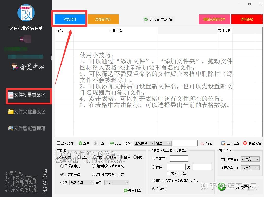This screenshot has height=197, width=264.
Task: Click the anchor 不选 icon
Action: point(95,143)
